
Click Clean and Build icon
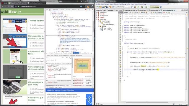(x=135, y=7)
